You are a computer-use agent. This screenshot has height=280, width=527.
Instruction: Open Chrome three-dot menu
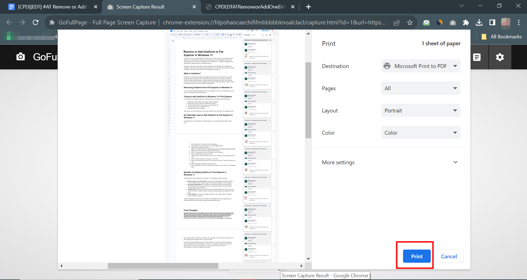click(x=519, y=22)
